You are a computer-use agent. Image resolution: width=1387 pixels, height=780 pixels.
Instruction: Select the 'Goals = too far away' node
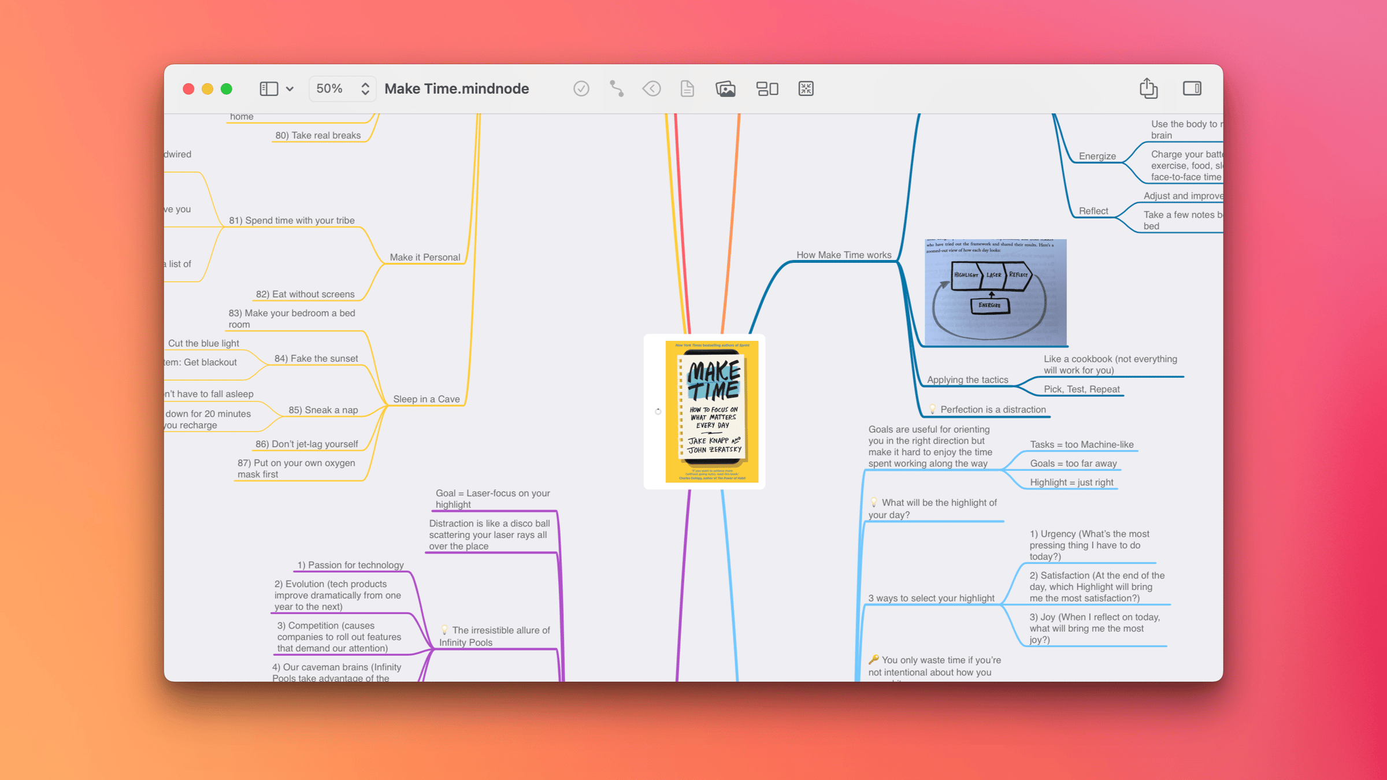coord(1073,463)
